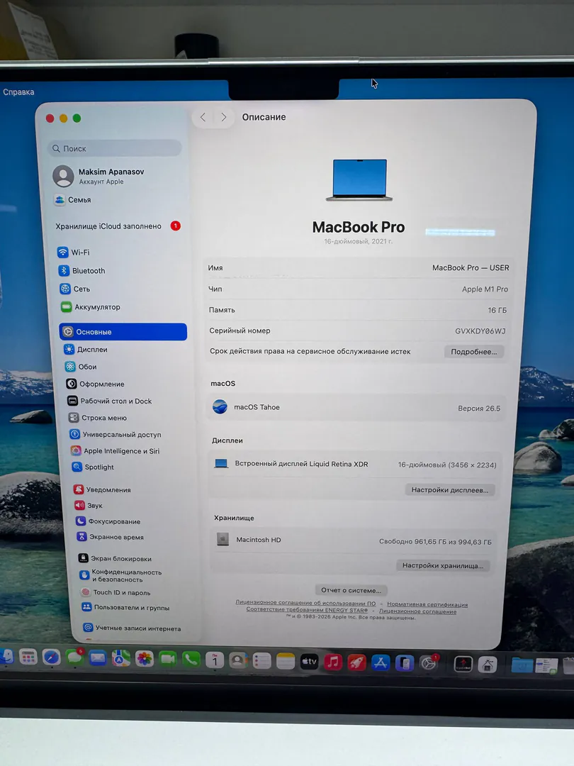Click the Apple M1 Pro chip value
Image resolution: width=574 pixels, height=766 pixels.
pyautogui.click(x=485, y=289)
